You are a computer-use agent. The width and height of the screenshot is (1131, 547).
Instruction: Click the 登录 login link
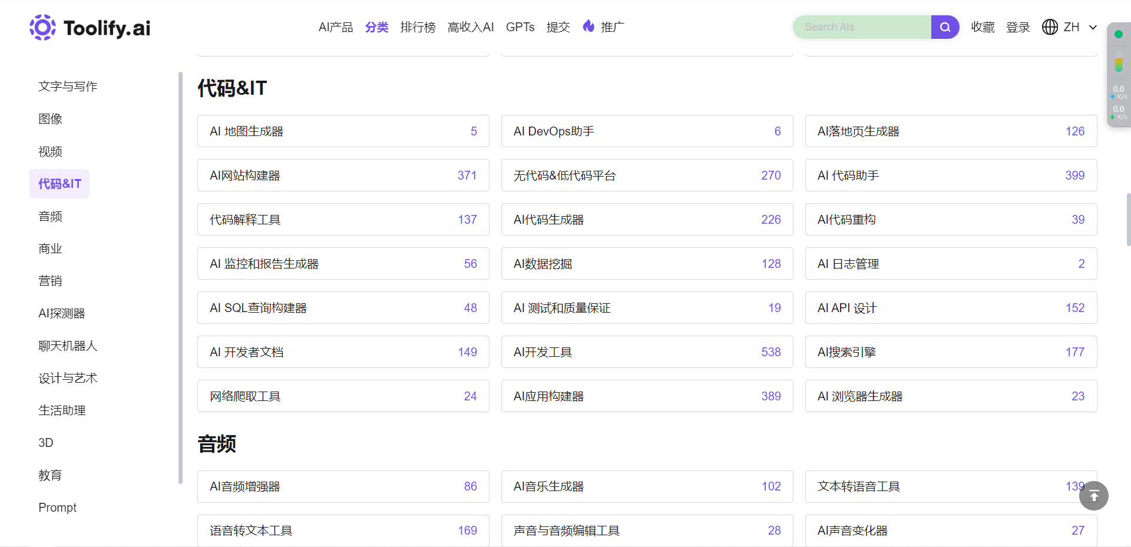(x=1017, y=27)
